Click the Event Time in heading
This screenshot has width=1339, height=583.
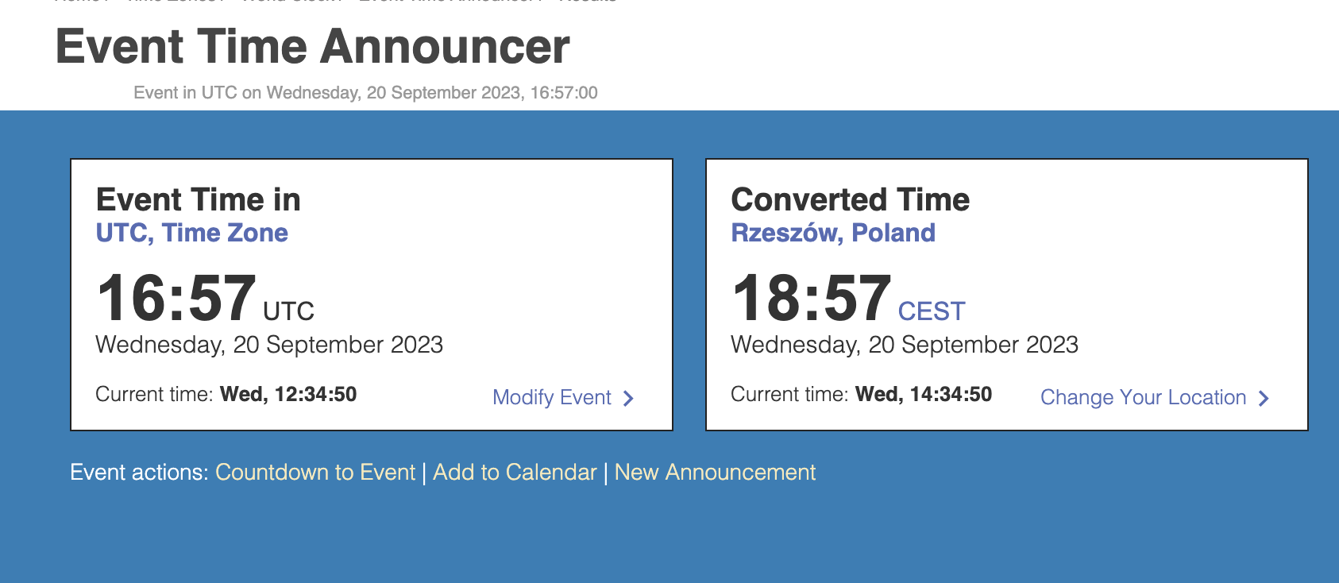click(198, 199)
